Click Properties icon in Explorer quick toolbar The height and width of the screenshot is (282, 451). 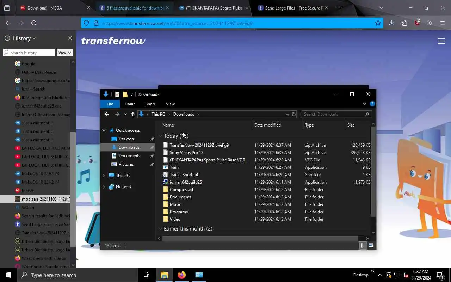(117, 94)
